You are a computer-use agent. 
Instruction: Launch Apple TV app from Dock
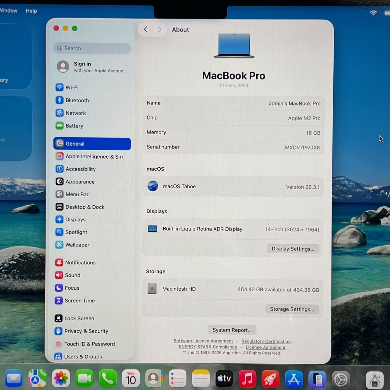224,378
